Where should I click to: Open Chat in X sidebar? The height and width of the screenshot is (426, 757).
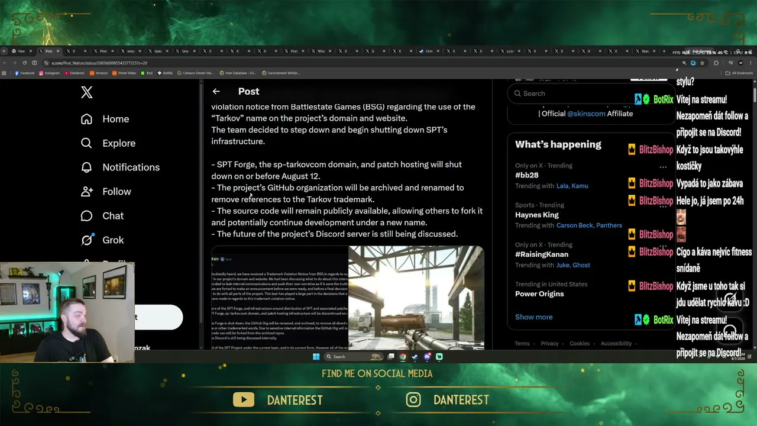point(102,216)
